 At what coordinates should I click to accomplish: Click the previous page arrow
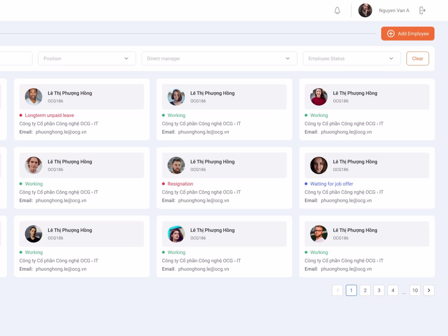tap(337, 290)
